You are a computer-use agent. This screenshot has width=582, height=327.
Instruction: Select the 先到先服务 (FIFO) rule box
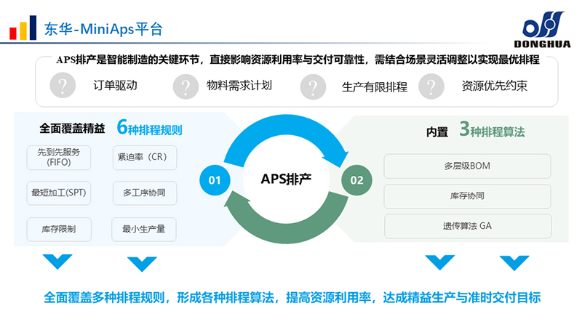(x=58, y=158)
